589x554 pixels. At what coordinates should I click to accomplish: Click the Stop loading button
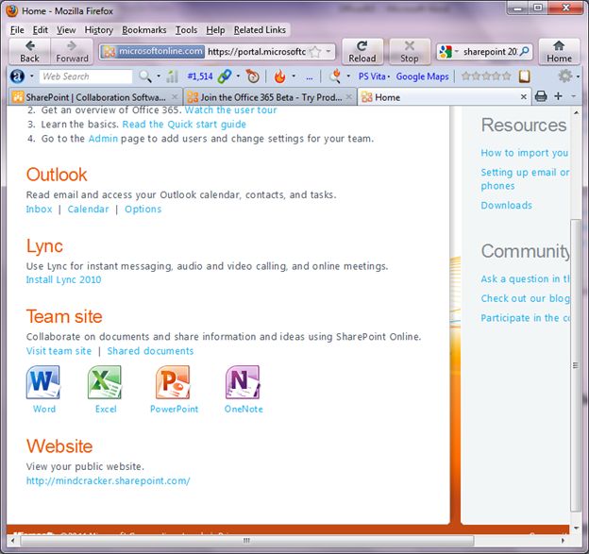(410, 52)
